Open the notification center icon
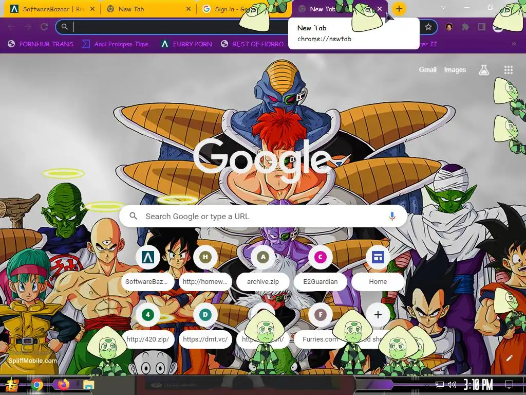The height and width of the screenshot is (395, 526). tap(509, 385)
